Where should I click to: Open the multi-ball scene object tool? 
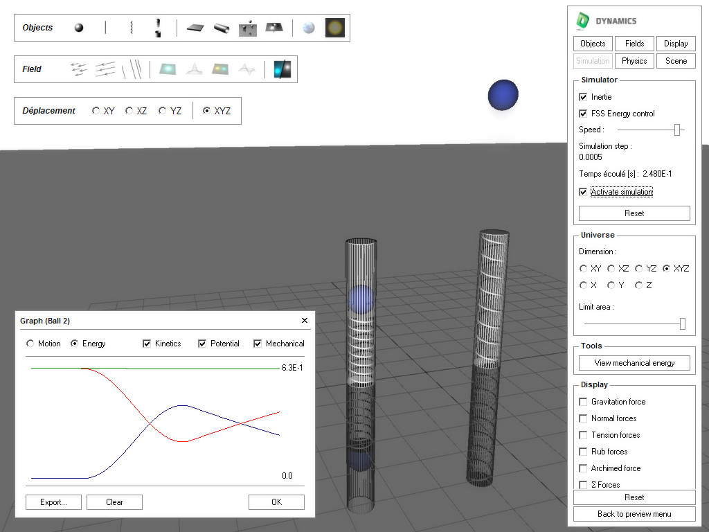pyautogui.click(x=247, y=28)
